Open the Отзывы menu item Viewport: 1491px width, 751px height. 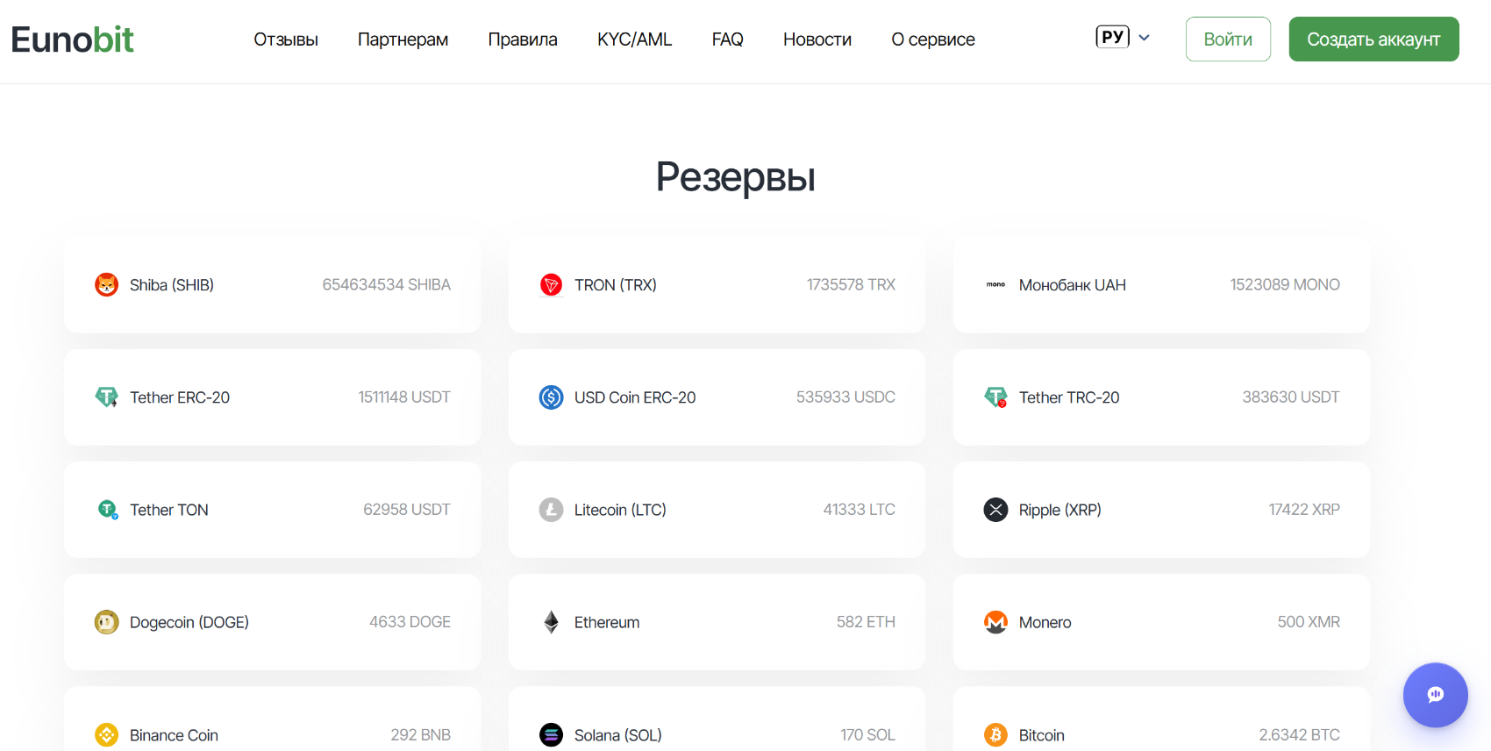(x=286, y=39)
